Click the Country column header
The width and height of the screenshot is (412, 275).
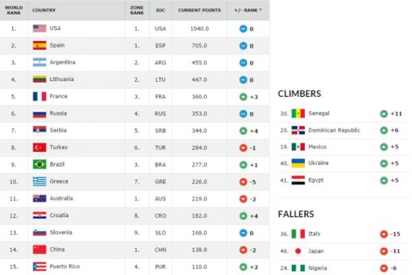44,10
